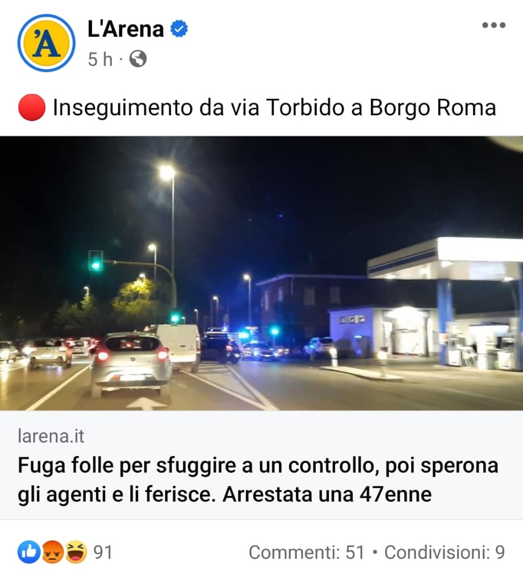This screenshot has height=572, width=523.
Task: Open L'Arena page name link
Action: pos(125,29)
